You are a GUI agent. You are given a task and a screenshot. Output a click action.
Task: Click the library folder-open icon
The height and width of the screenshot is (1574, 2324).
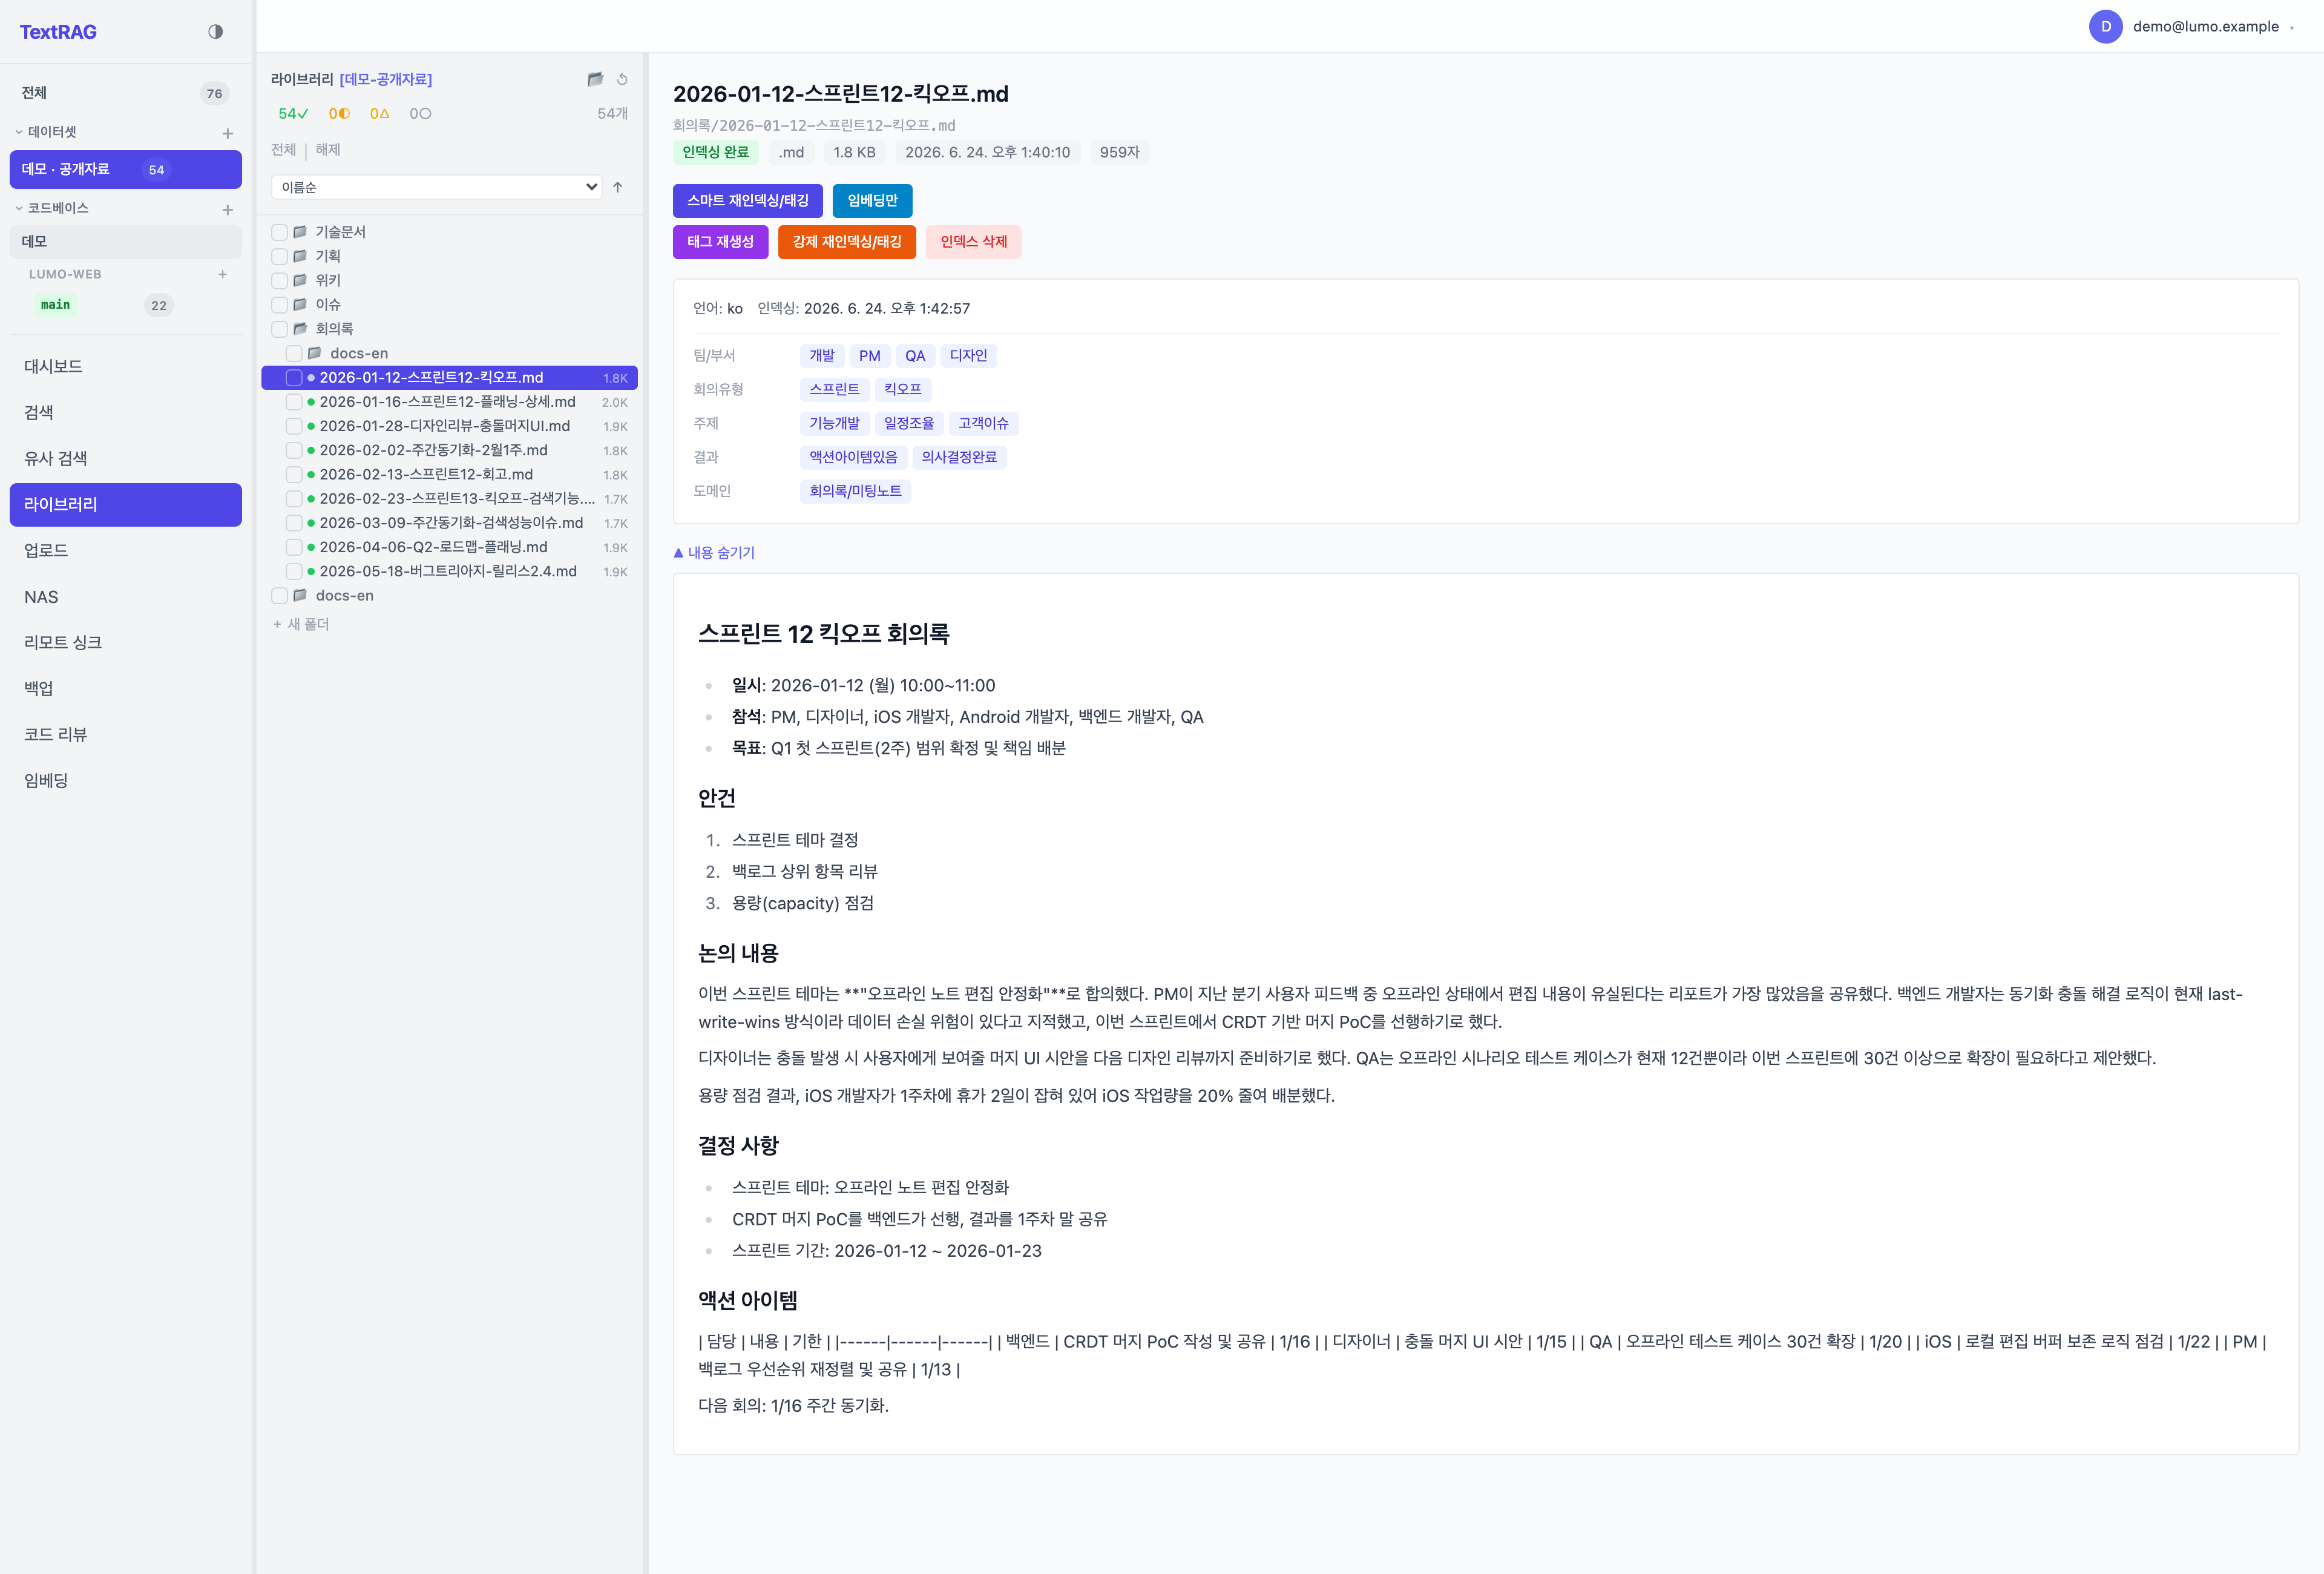click(595, 79)
